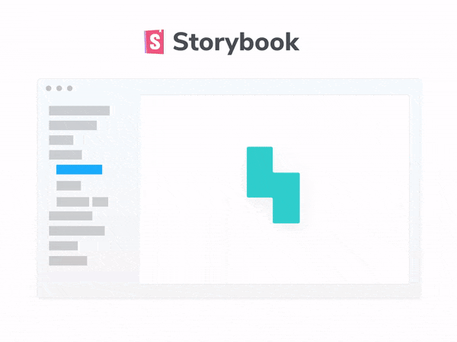Collapse the gray bar directly above blue item
Image resolution: width=457 pixels, height=342 pixels.
click(x=66, y=155)
